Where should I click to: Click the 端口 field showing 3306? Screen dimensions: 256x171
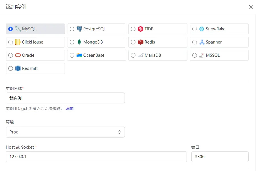pos(220,157)
